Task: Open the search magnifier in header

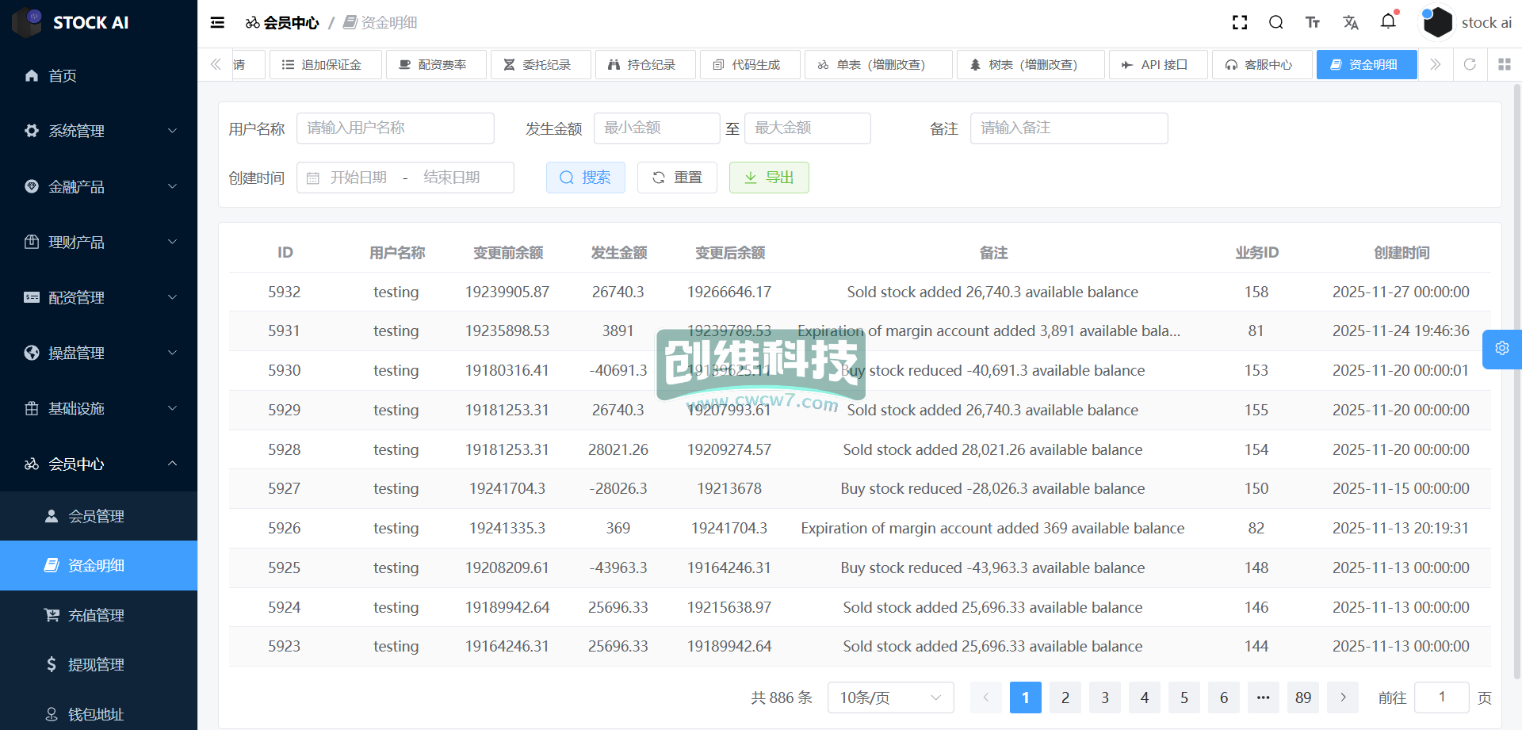Action: point(1275,23)
